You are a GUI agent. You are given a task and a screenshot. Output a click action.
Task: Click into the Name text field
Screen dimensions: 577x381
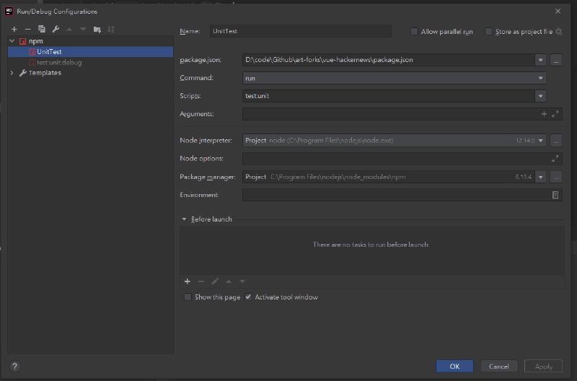click(300, 32)
